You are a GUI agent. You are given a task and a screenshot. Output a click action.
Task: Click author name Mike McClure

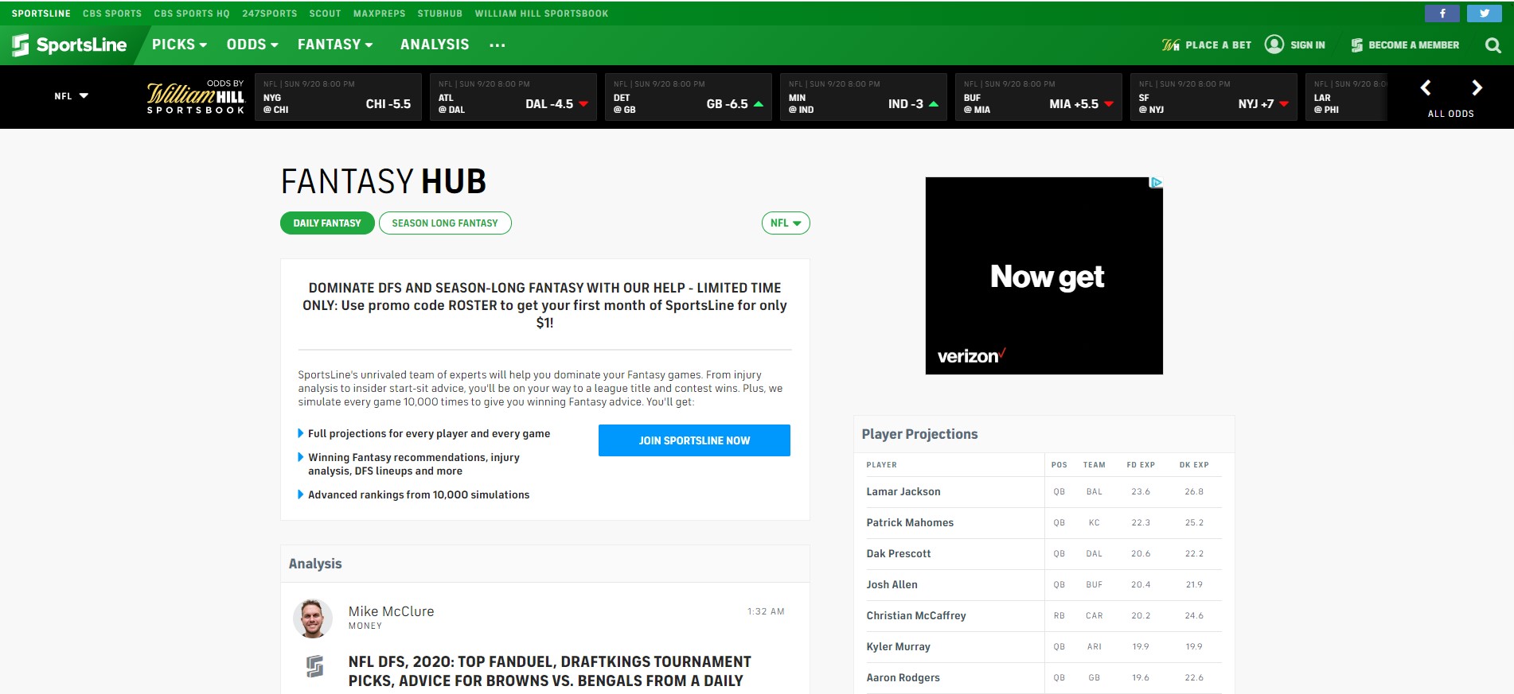tap(391, 611)
